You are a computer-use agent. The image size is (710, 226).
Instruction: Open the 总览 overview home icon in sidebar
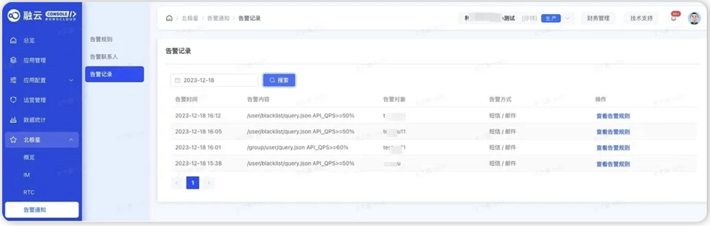pyautogui.click(x=14, y=41)
